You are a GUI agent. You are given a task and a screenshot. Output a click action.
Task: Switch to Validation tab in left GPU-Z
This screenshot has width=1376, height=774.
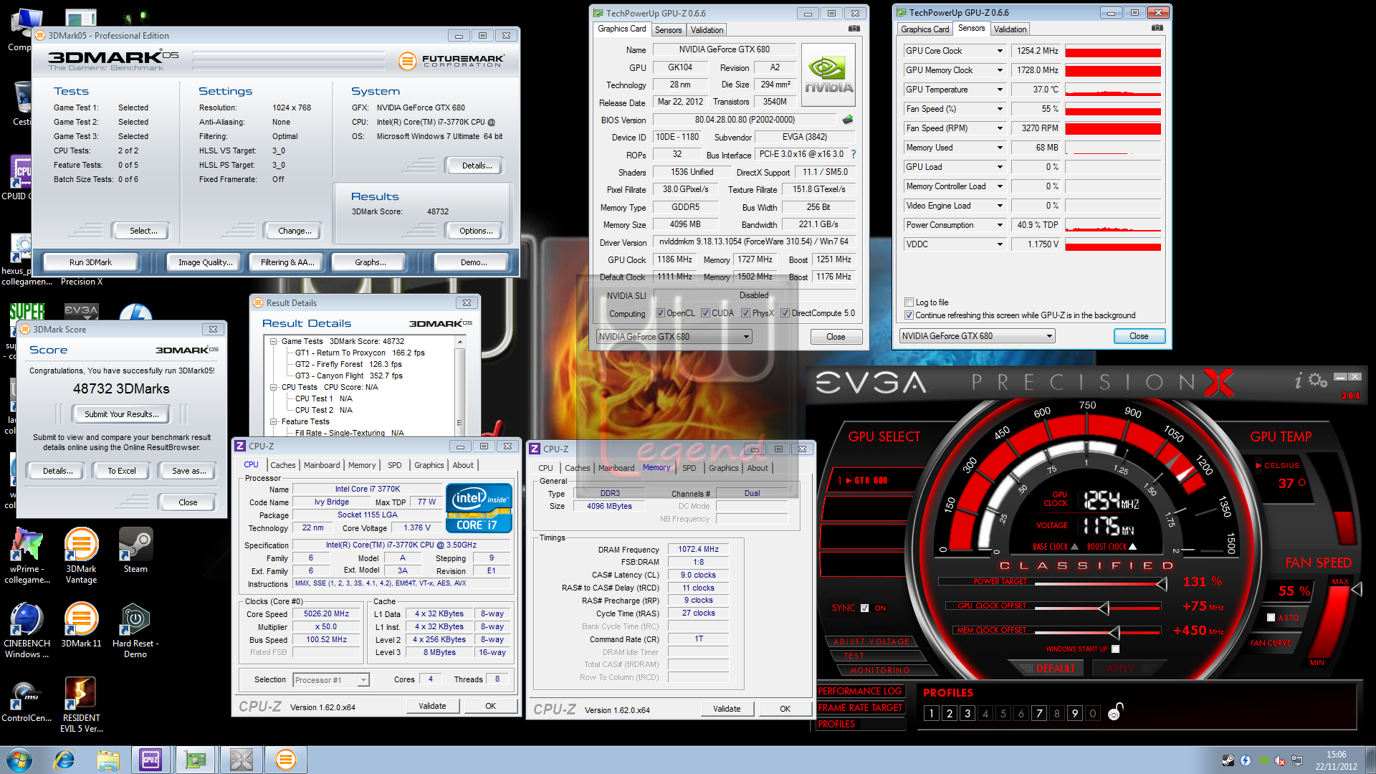coord(707,30)
